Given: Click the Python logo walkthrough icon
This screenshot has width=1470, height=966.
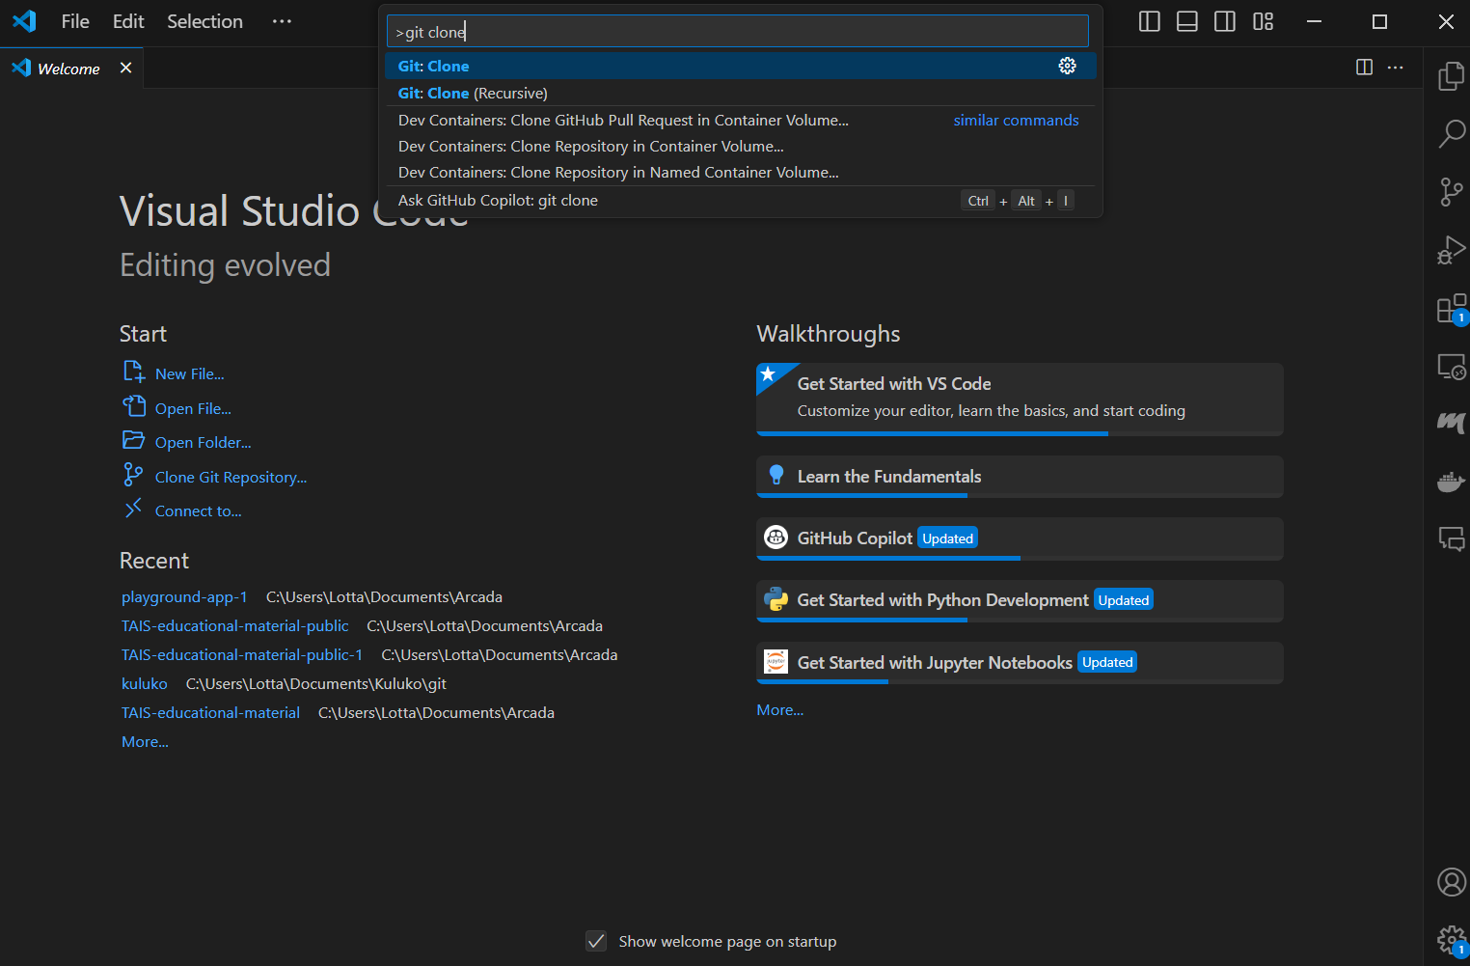Looking at the screenshot, I should point(776,599).
